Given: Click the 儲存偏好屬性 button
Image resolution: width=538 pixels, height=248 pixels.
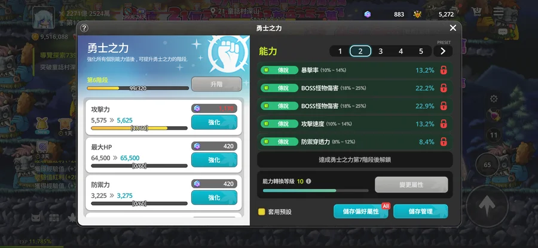Looking at the screenshot, I should pos(360,212).
